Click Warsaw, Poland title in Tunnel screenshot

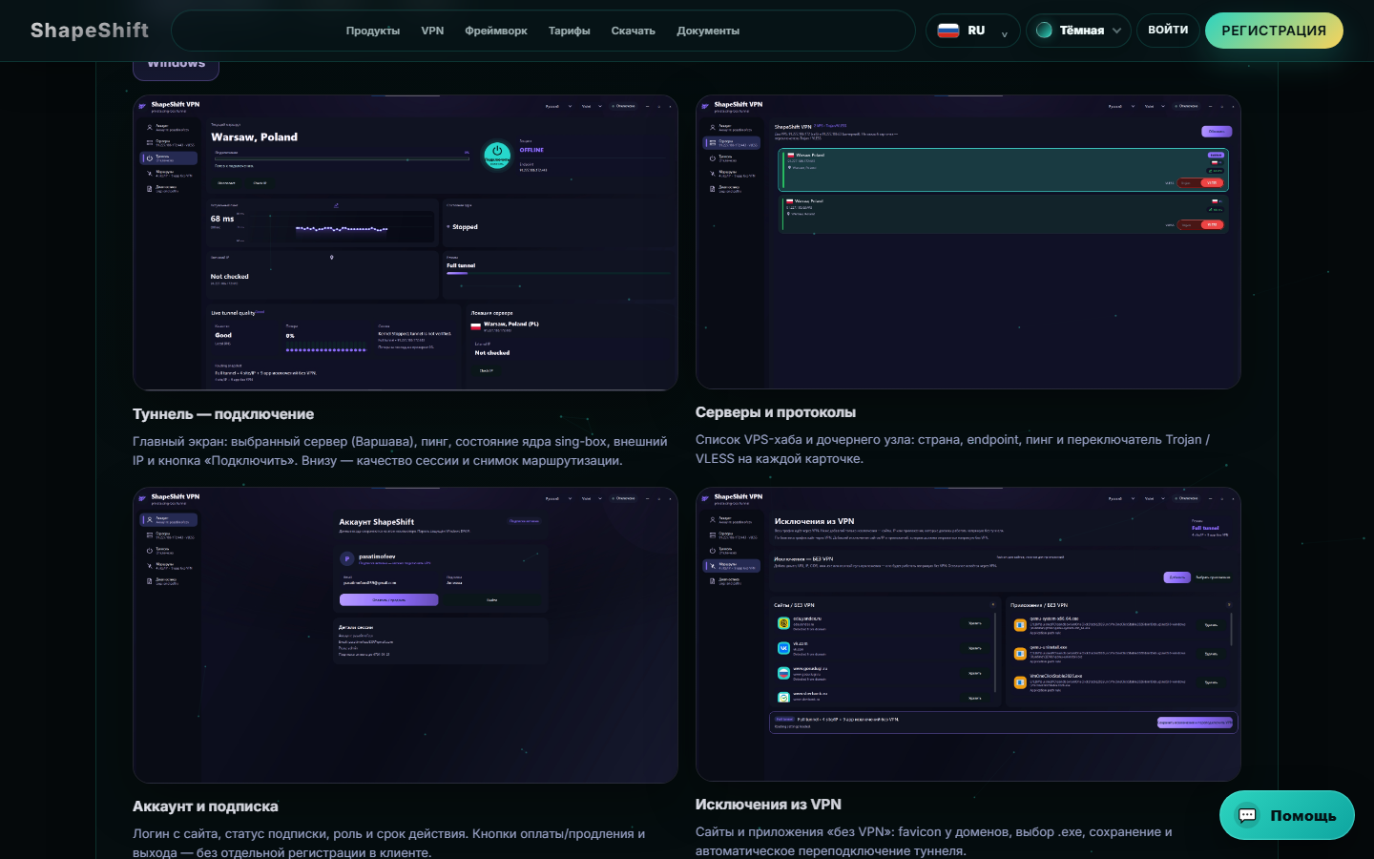(x=254, y=137)
